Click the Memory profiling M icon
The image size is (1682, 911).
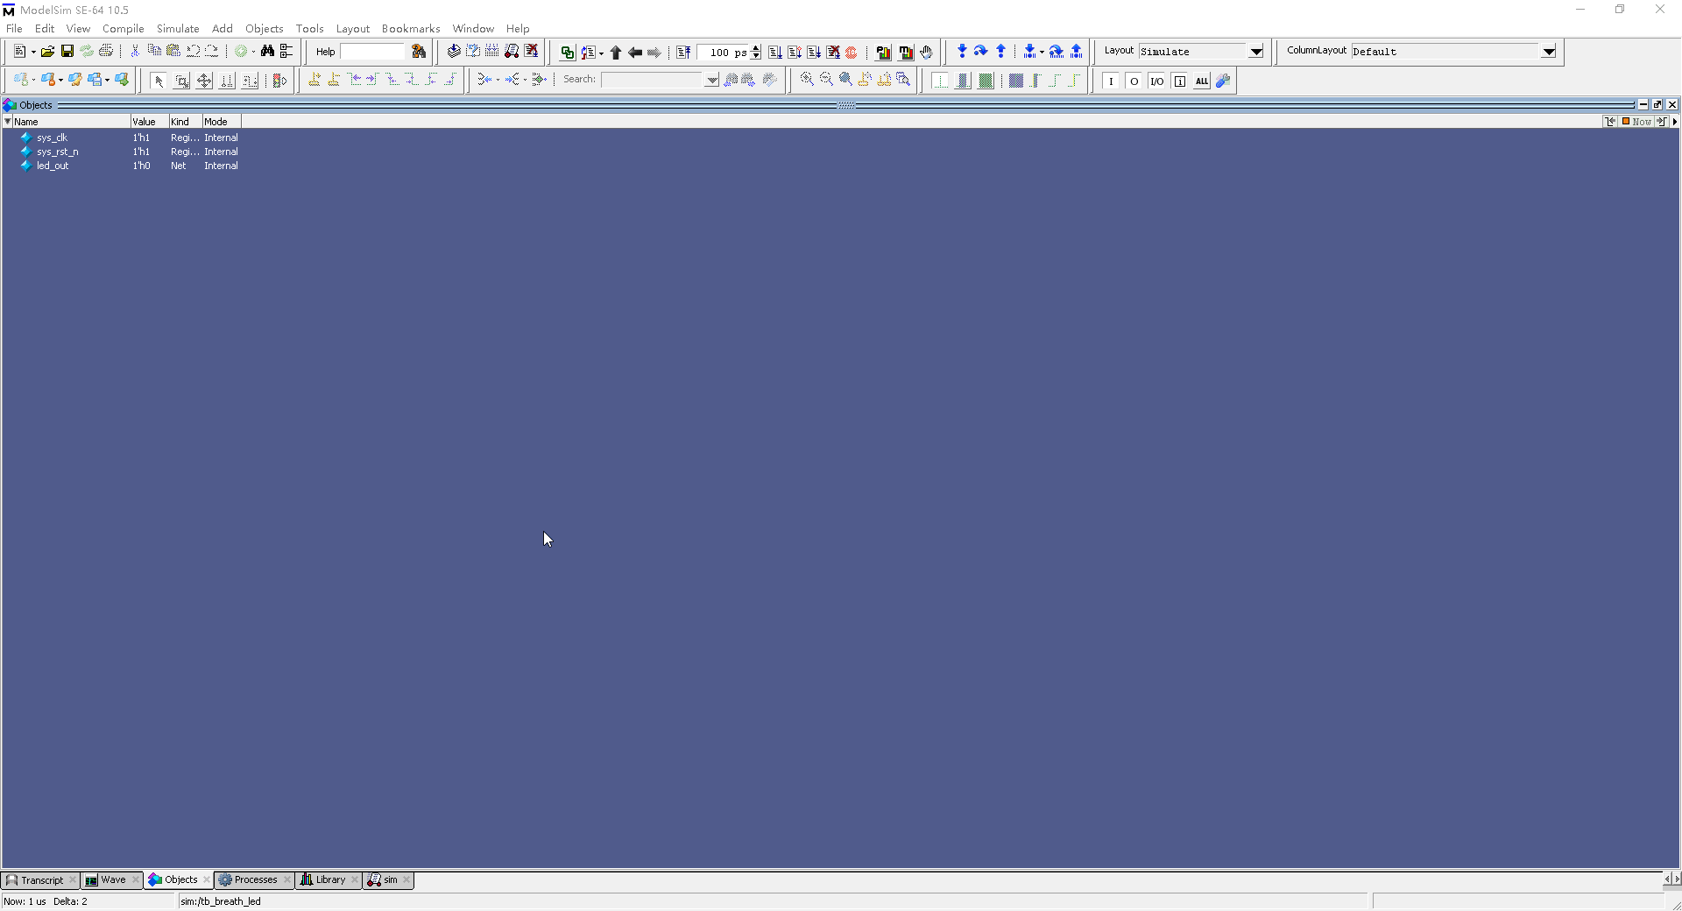click(906, 53)
